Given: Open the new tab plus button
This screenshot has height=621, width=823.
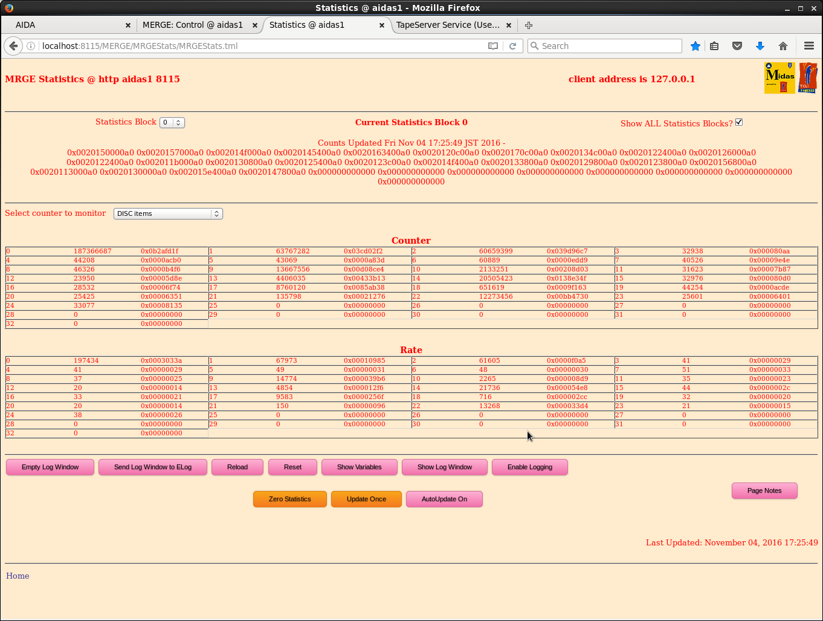Looking at the screenshot, I should click(529, 25).
